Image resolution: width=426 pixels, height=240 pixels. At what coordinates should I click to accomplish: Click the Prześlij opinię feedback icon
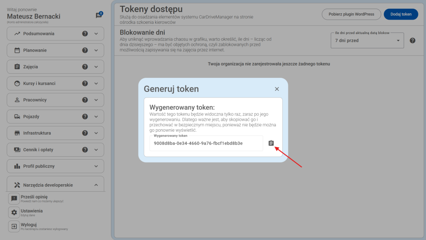14,198
